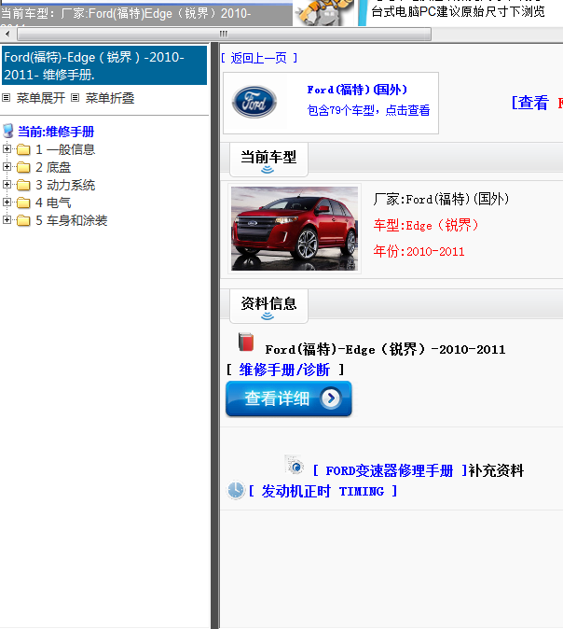Open 发动机正时 TIMING link
This screenshot has width=563, height=629.
click(x=323, y=492)
